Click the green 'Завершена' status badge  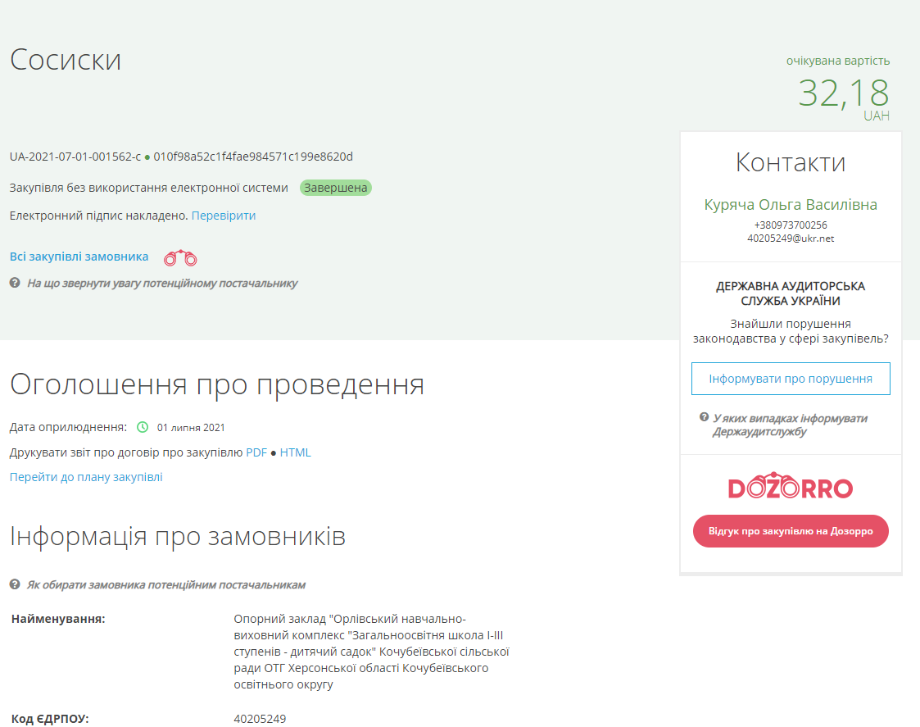336,188
